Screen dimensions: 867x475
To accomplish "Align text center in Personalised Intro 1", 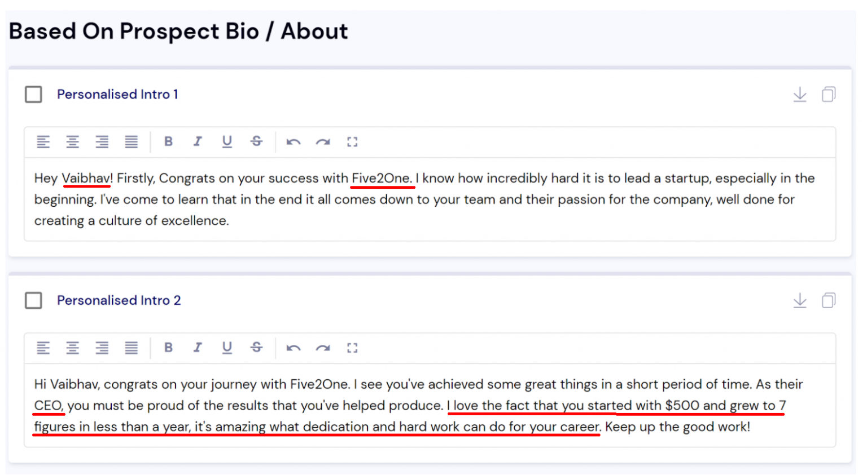I will click(72, 141).
